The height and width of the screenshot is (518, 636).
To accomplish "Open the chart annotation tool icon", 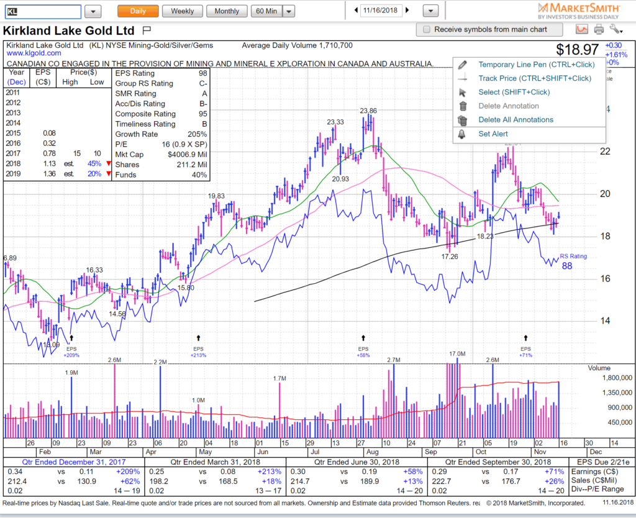I will [581, 29].
